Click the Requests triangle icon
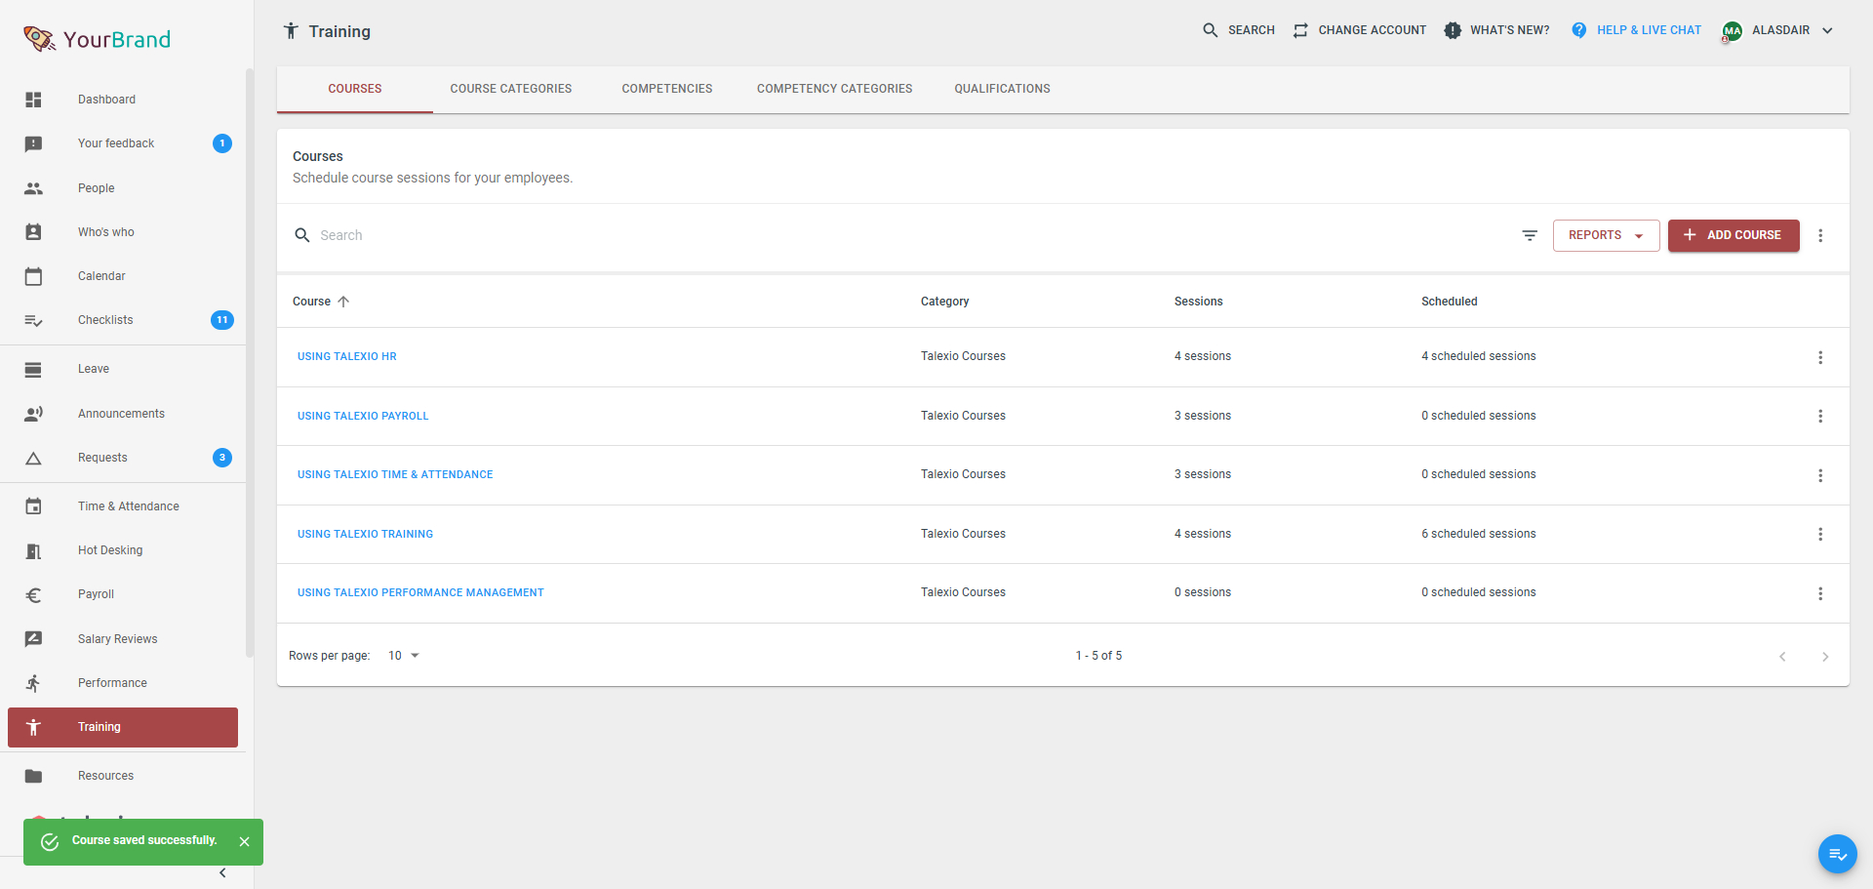This screenshot has width=1873, height=889. click(33, 458)
